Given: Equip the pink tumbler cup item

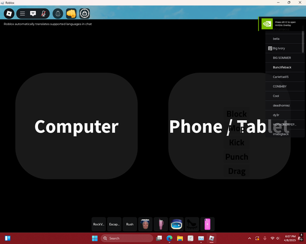Looking at the screenshot, I should (x=161, y=224).
